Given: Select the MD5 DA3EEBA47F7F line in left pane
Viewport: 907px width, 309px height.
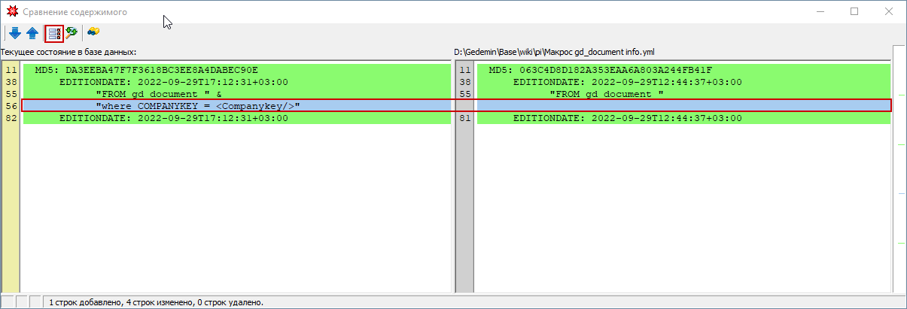Looking at the screenshot, I should (146, 70).
